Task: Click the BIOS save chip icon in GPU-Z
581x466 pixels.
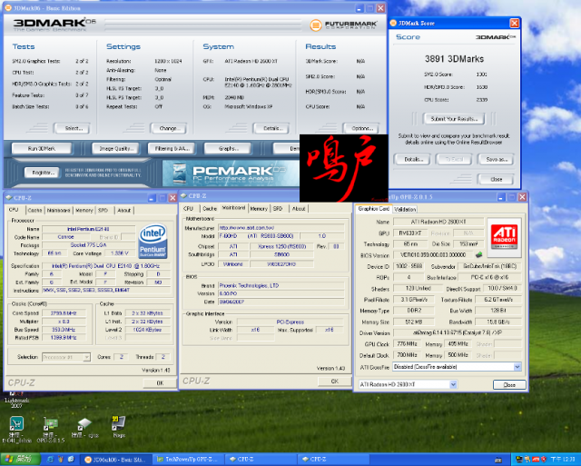Action: (x=478, y=254)
